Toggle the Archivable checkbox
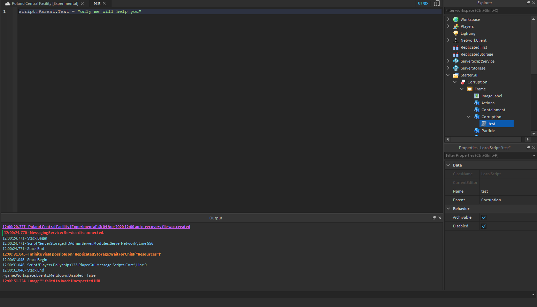Screen dimensions: 537x307 [484, 217]
